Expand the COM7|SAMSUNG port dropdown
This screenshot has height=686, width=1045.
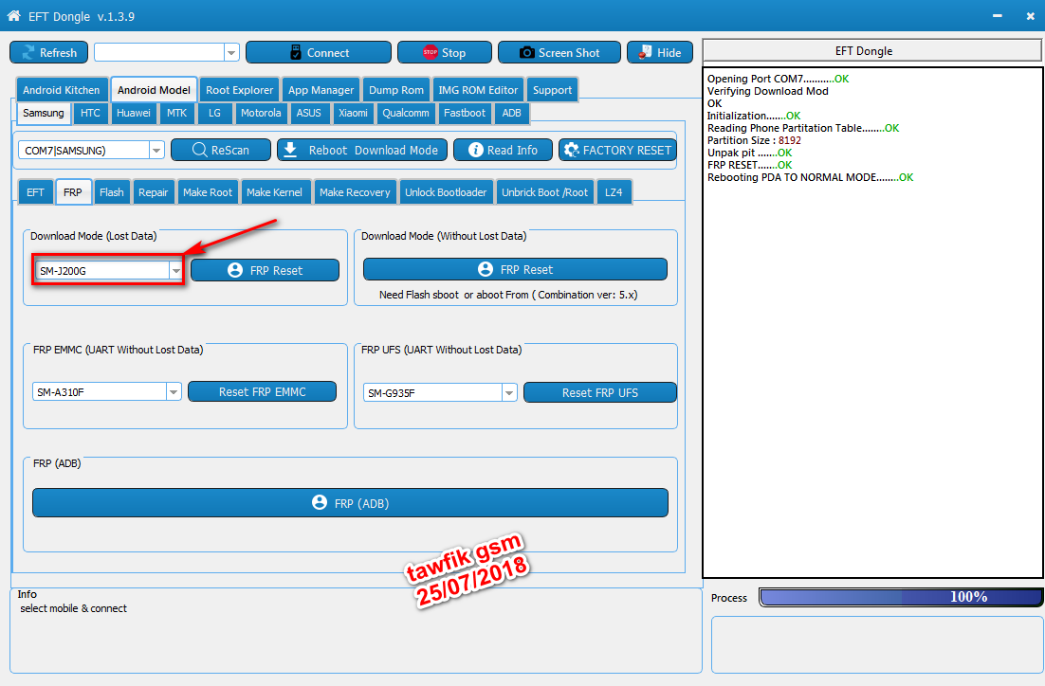156,151
